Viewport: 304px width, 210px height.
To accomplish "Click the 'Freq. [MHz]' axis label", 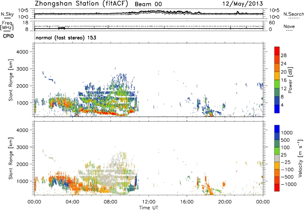I will [7, 26].
